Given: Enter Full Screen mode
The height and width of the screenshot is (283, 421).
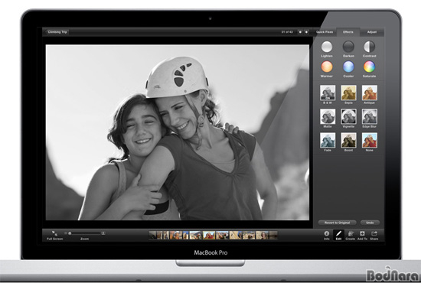Looking at the screenshot, I should click(54, 235).
